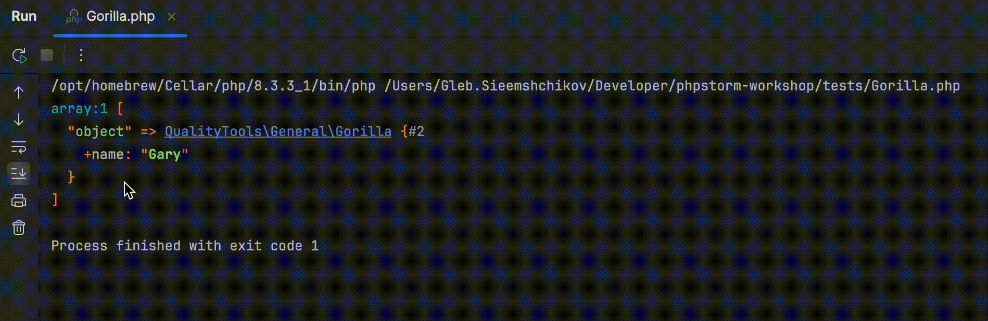988x321 pixels.
Task: Click the down arrow in the sidebar
Action: (x=19, y=120)
